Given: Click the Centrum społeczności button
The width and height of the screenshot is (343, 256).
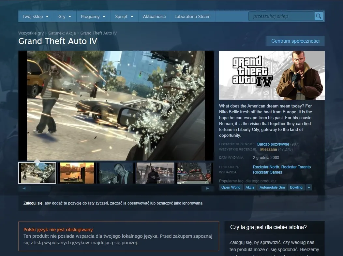Looking at the screenshot, I should [295, 41].
